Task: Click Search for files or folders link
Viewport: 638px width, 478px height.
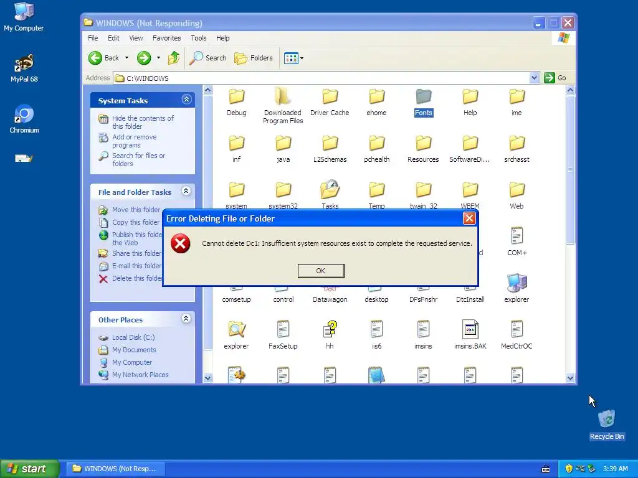Action: (x=138, y=160)
